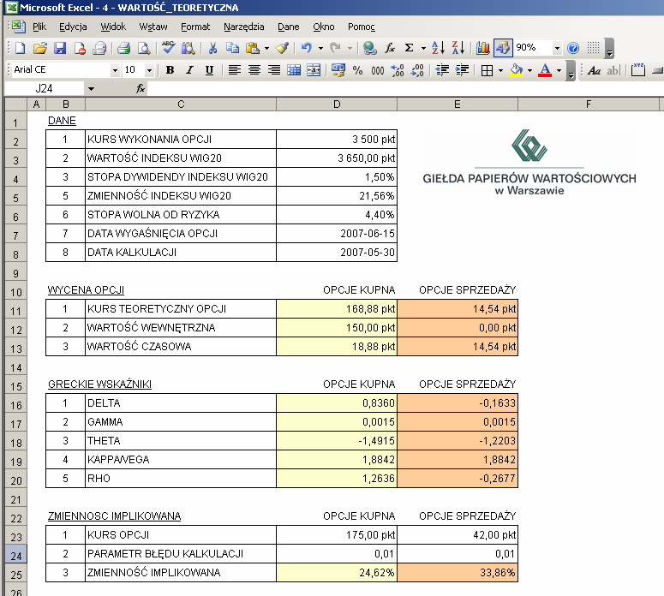Apply the 000 thousands separator style
The image size is (664, 596).
[x=377, y=70]
